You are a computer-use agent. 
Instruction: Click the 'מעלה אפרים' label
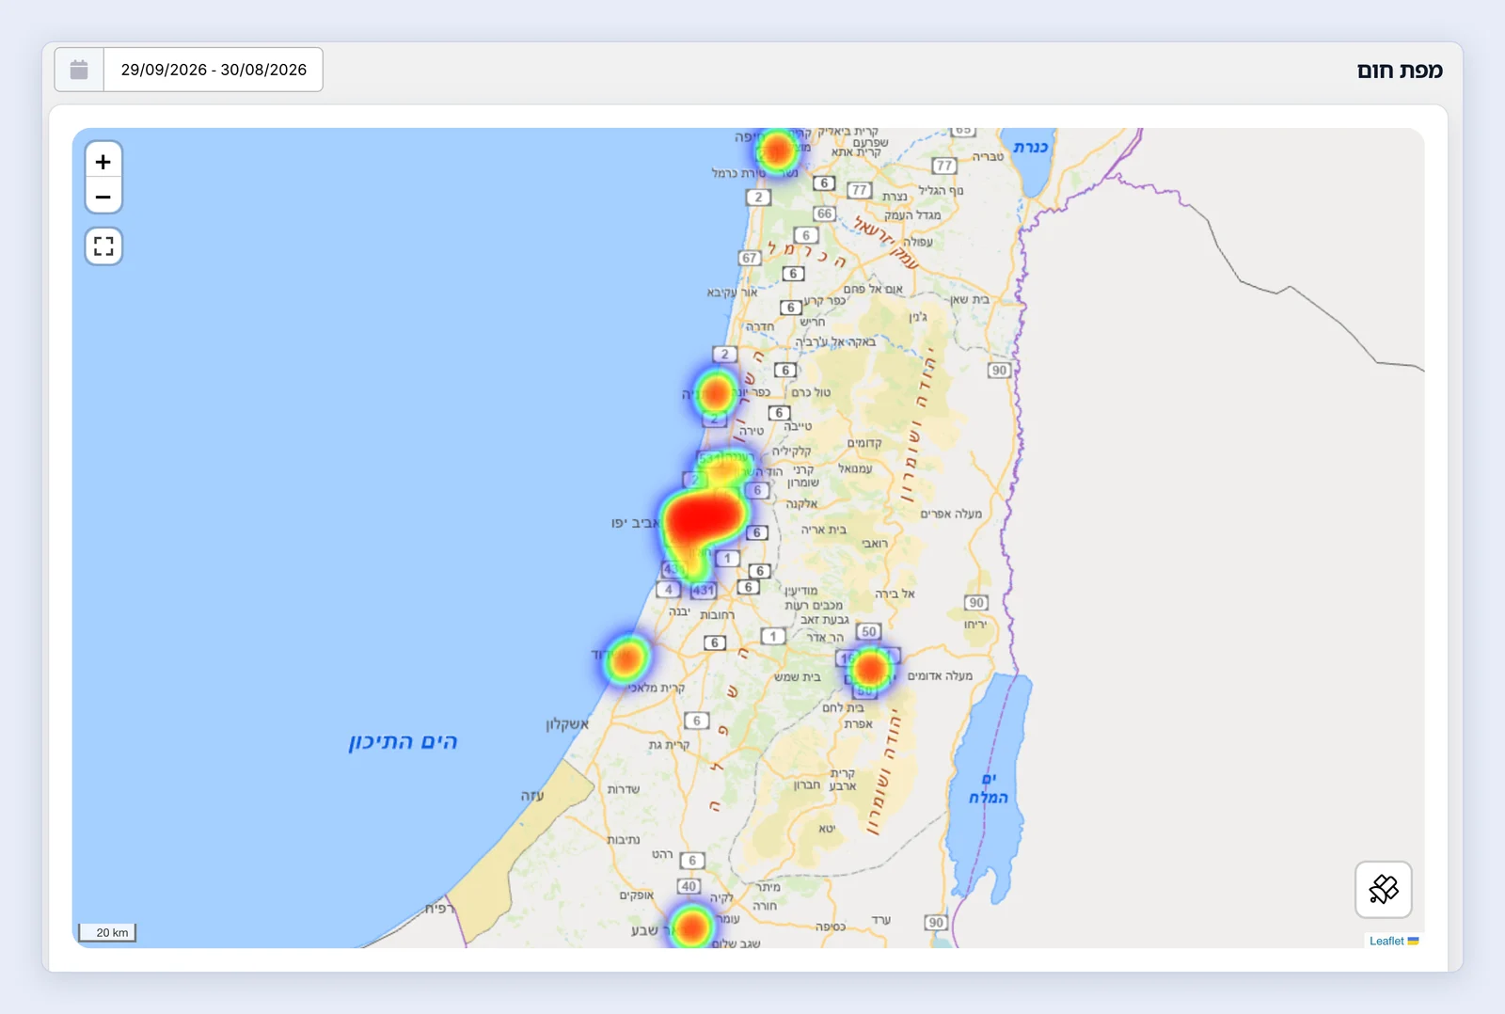tap(951, 514)
